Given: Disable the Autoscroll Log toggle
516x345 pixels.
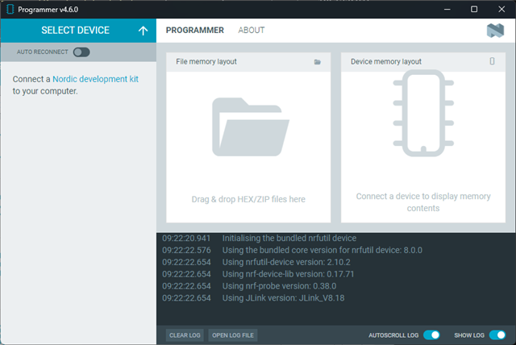Looking at the screenshot, I should (x=431, y=335).
